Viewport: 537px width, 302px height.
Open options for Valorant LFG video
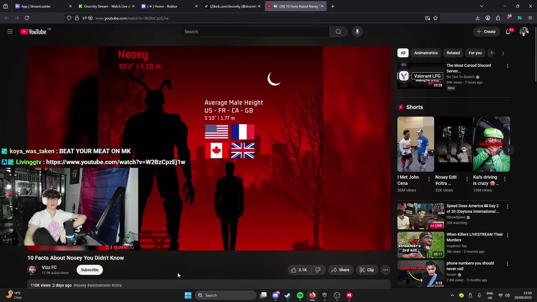pyautogui.click(x=507, y=66)
